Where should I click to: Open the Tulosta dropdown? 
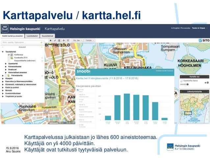point(90,40)
